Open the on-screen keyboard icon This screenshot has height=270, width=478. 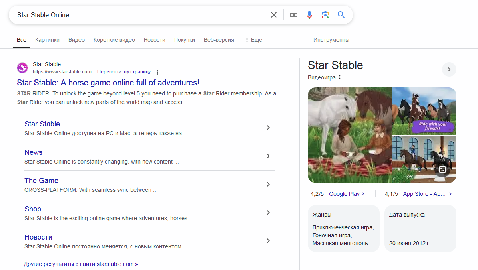[x=293, y=15]
